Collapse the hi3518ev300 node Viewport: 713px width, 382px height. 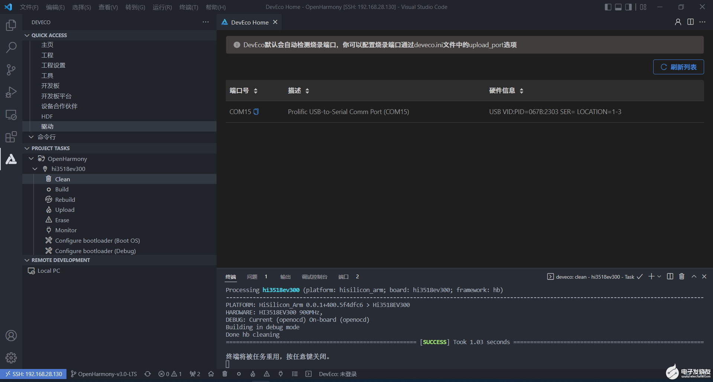click(35, 169)
